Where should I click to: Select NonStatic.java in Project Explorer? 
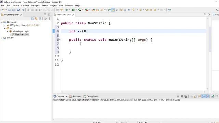tap(22, 35)
